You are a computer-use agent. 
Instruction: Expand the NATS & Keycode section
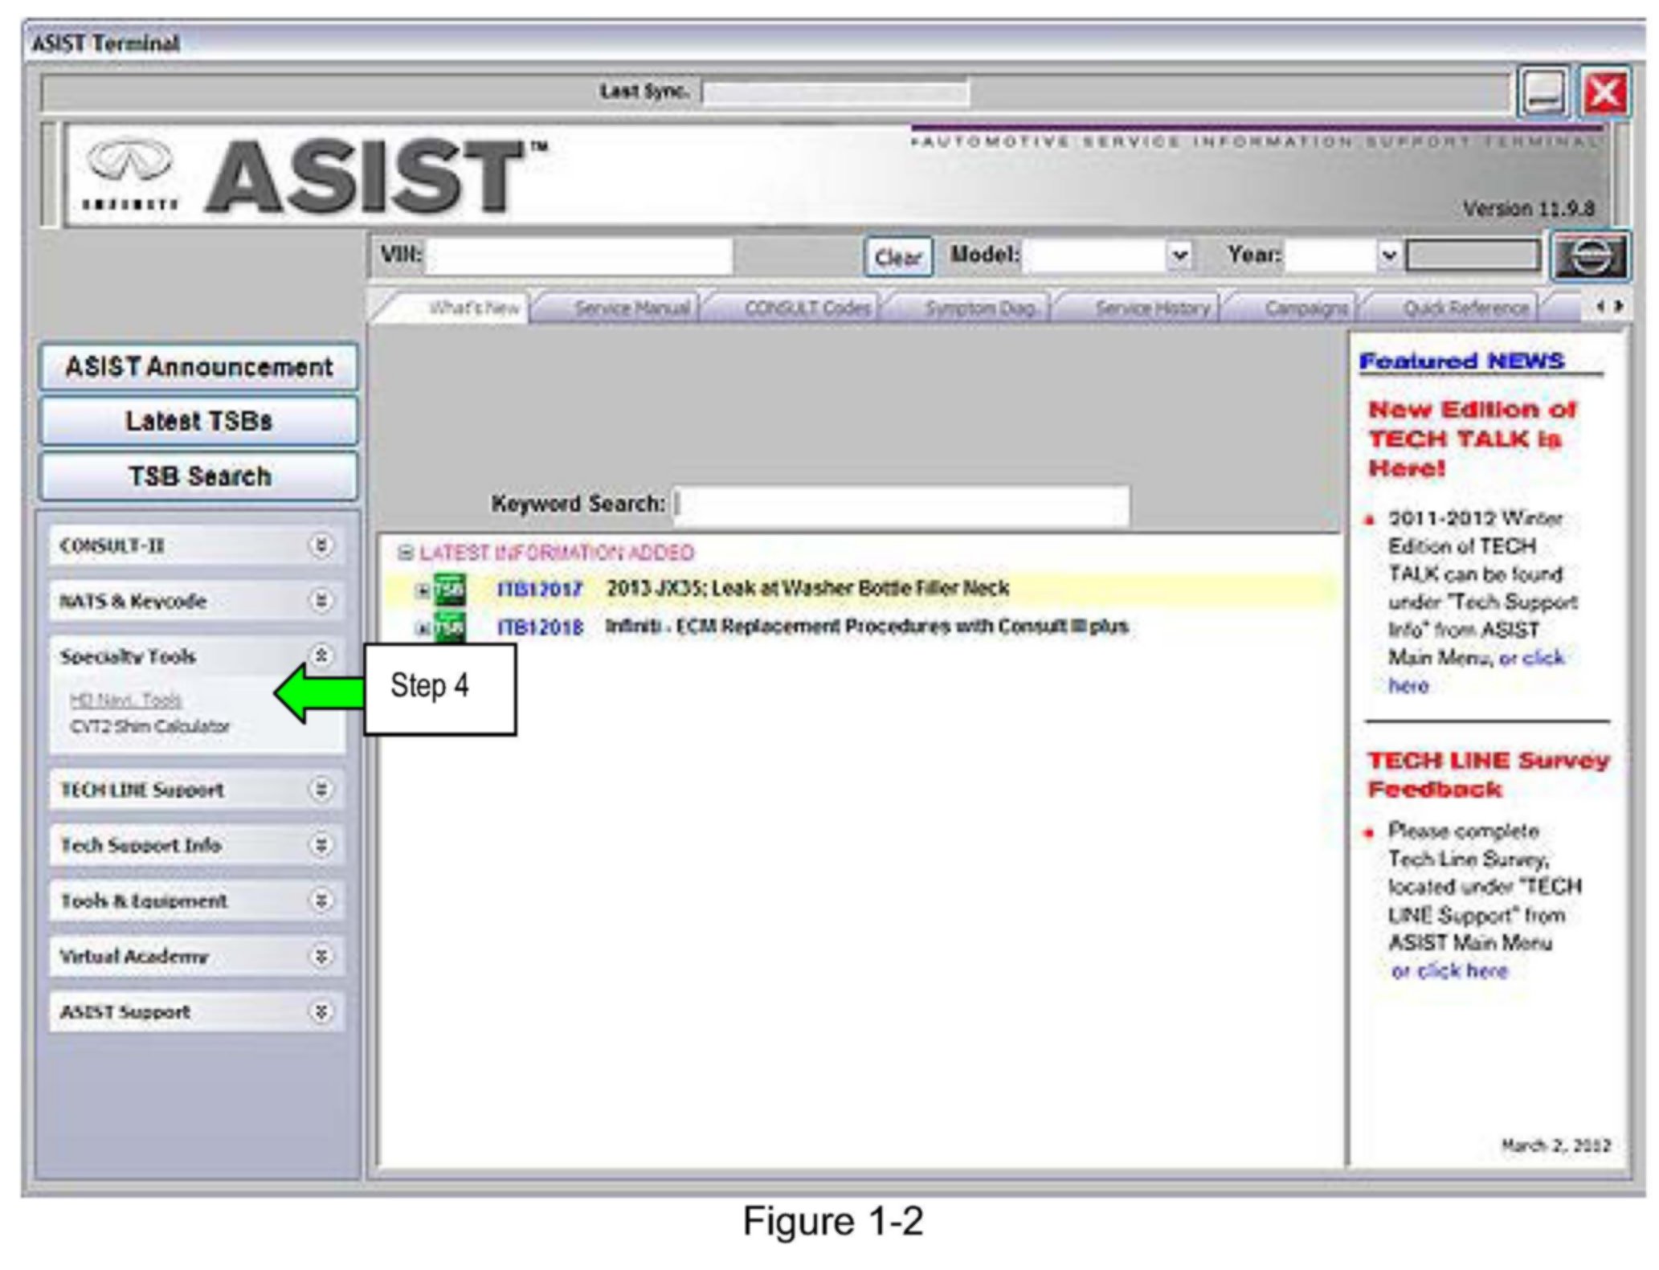(321, 601)
